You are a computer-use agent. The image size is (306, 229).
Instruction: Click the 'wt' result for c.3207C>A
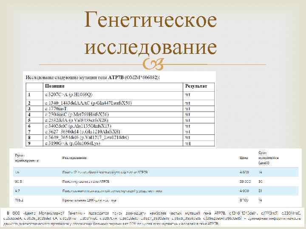(187, 95)
